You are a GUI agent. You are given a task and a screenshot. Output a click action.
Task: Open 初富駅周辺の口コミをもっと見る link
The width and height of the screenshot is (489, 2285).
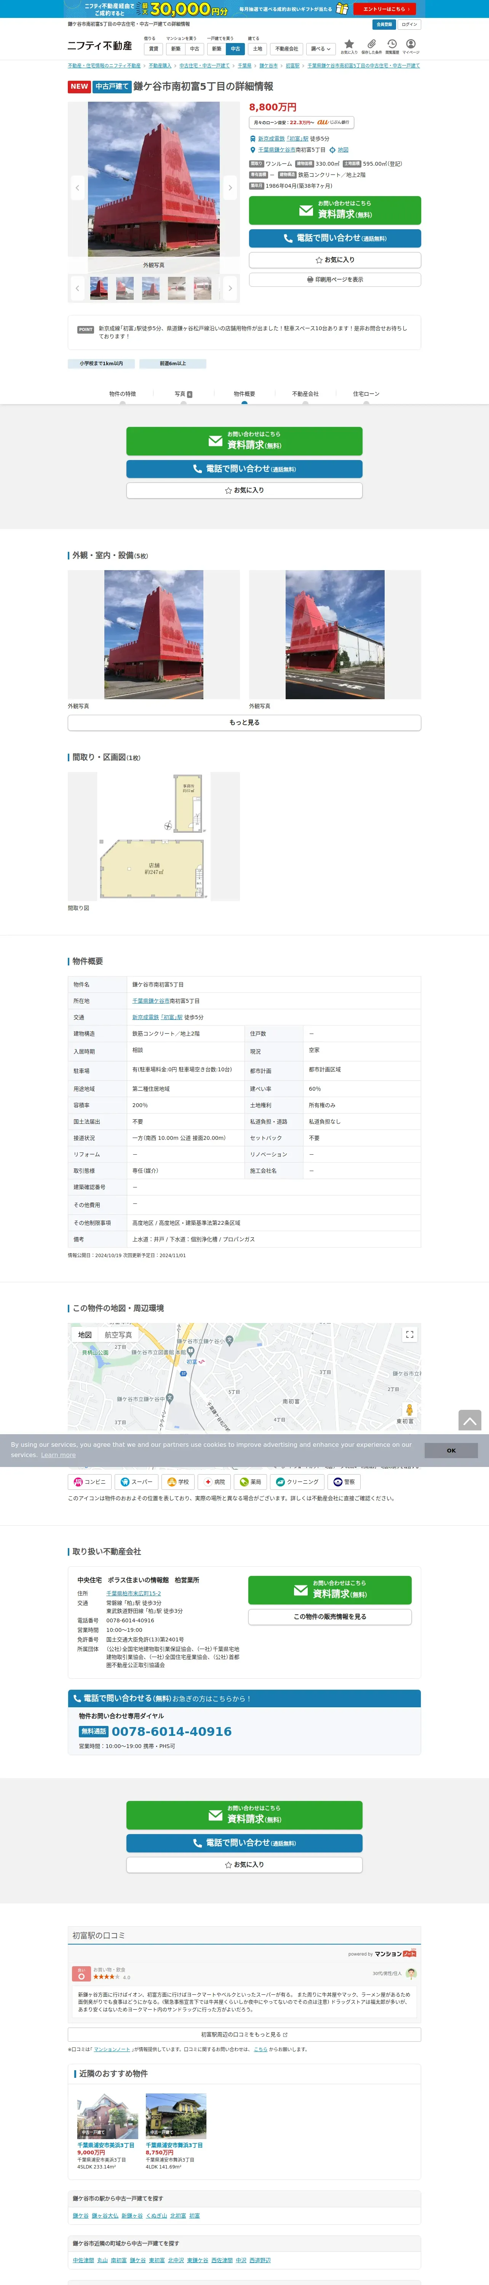244,2034
